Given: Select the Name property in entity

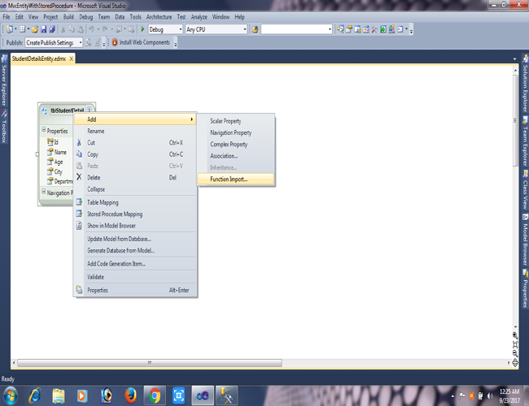Looking at the screenshot, I should (x=57, y=152).
